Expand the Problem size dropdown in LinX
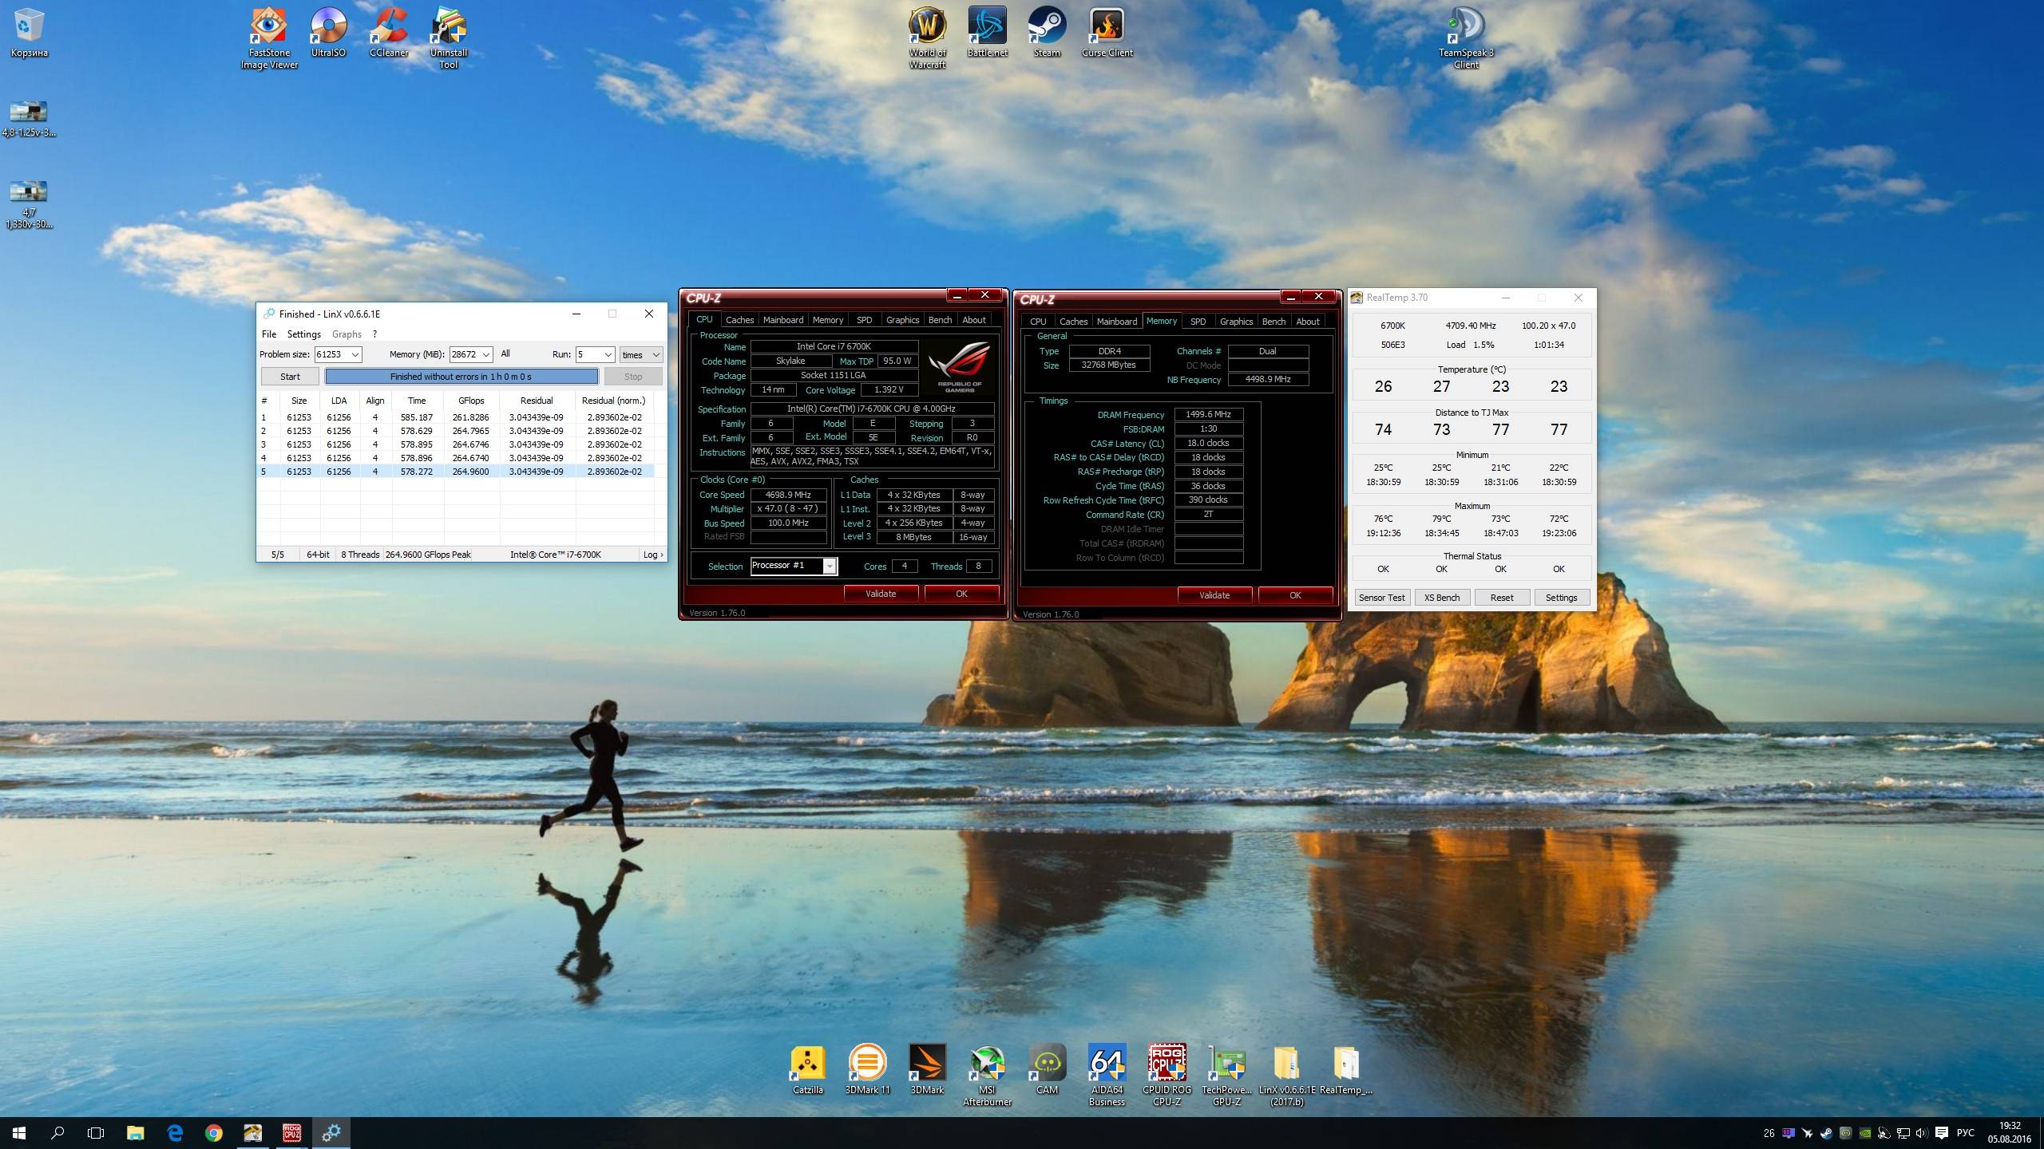This screenshot has width=2044, height=1149. (355, 354)
